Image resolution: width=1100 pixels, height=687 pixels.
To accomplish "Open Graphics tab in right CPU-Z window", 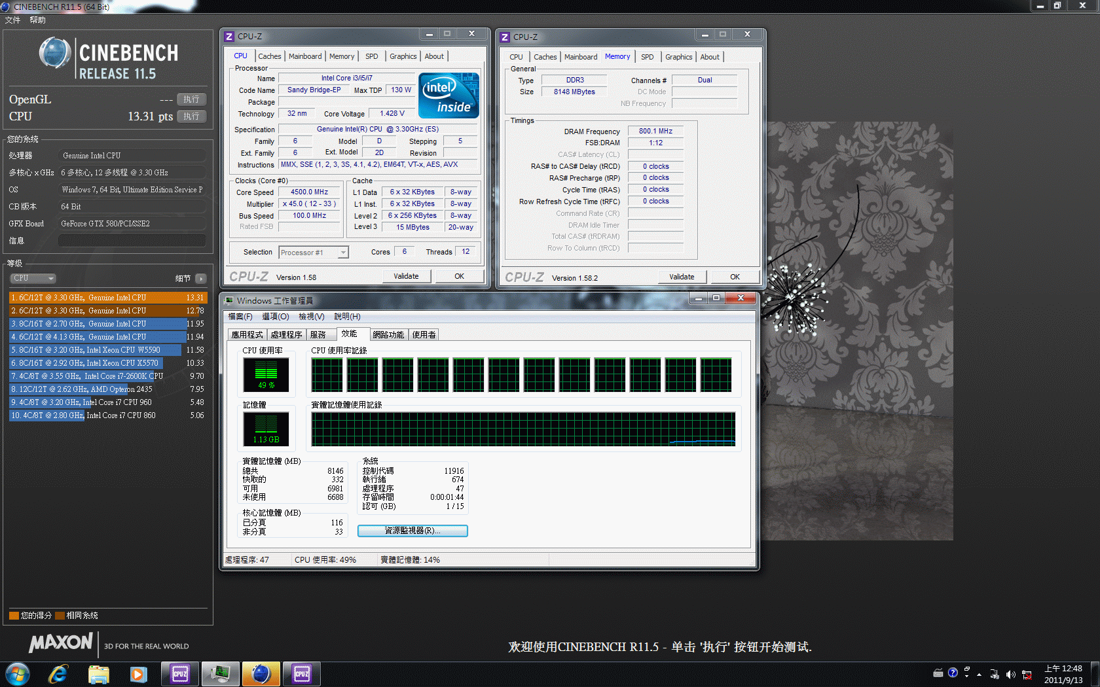I will click(679, 57).
